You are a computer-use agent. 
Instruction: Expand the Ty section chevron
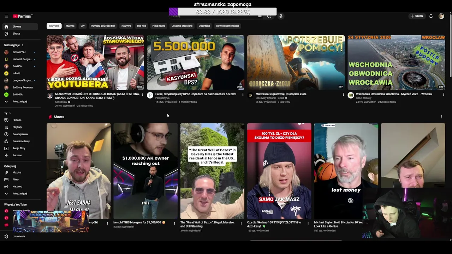coord(10,113)
